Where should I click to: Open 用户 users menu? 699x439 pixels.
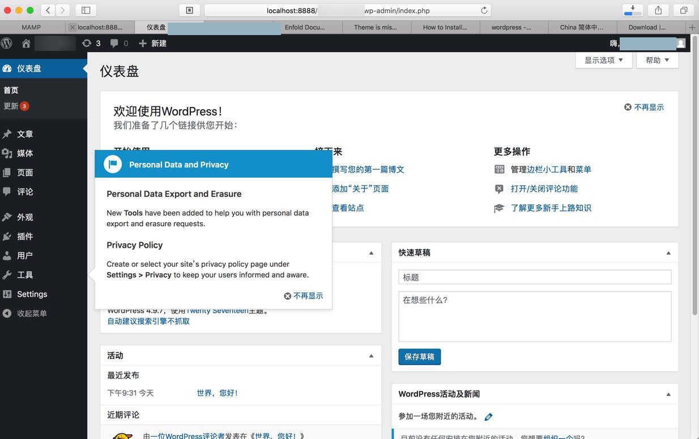[44, 256]
